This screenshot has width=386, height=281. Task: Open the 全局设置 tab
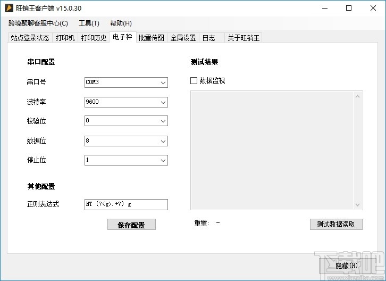coord(183,38)
